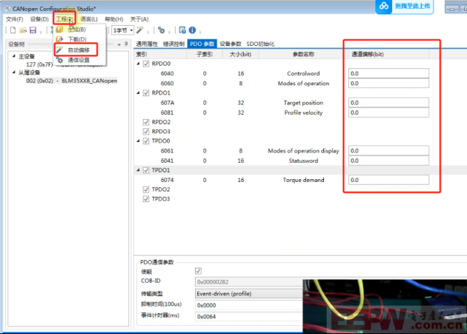
Task: Click the New file toolbar icon
Action: [x=13, y=30]
